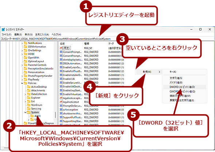Click the DWORD icon of scforceoption value
This screenshot has height=152, width=215.
click(61, 110)
